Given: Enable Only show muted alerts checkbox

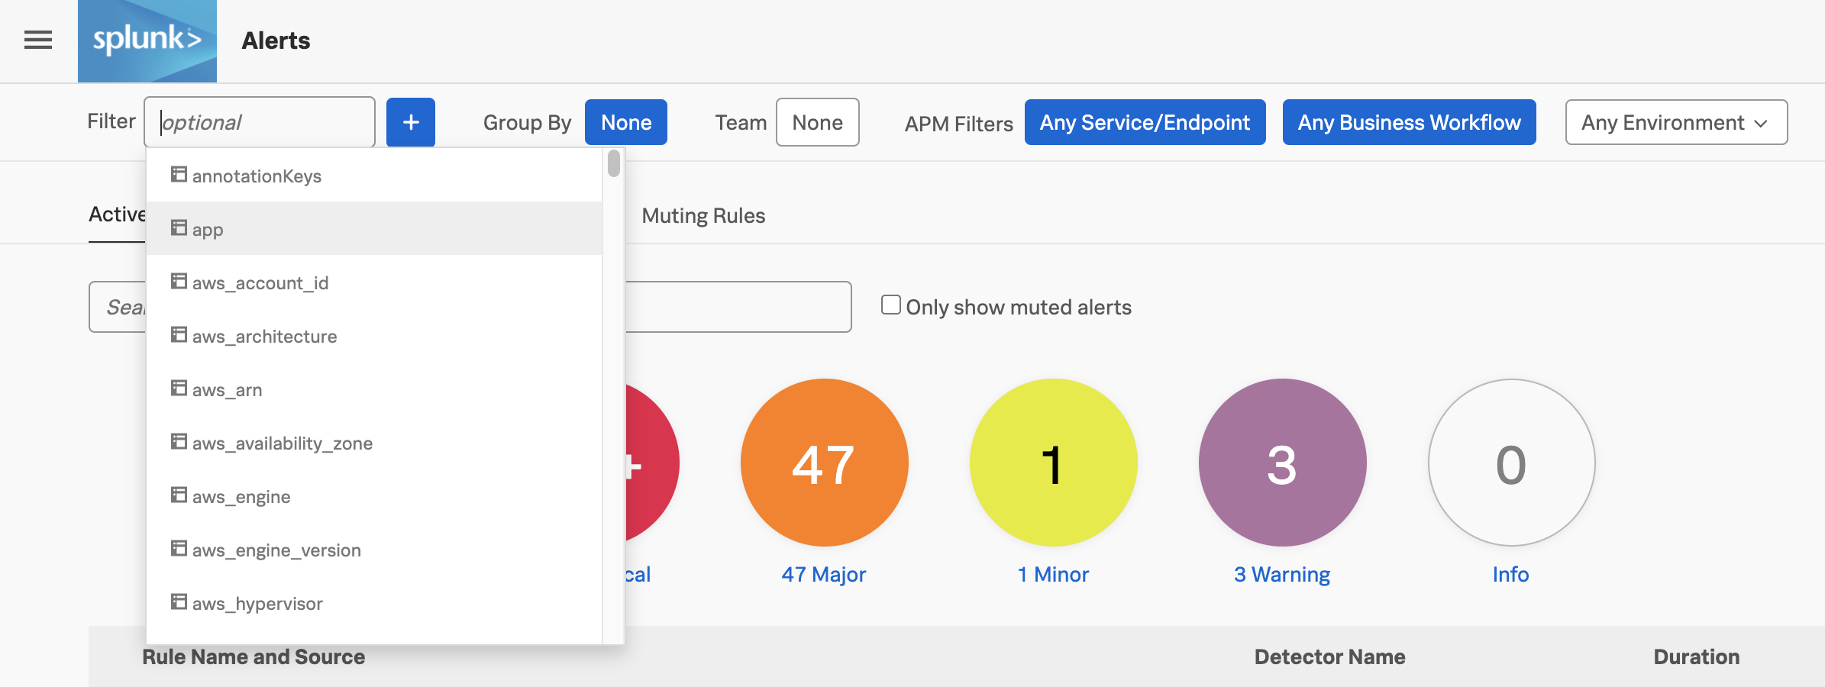Looking at the screenshot, I should (891, 305).
